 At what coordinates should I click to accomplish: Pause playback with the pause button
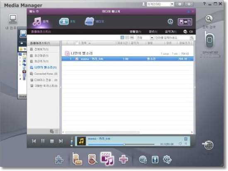[x=43, y=141]
